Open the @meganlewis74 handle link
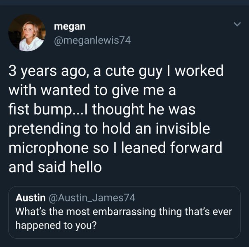This screenshot has width=249, height=247. click(x=92, y=41)
